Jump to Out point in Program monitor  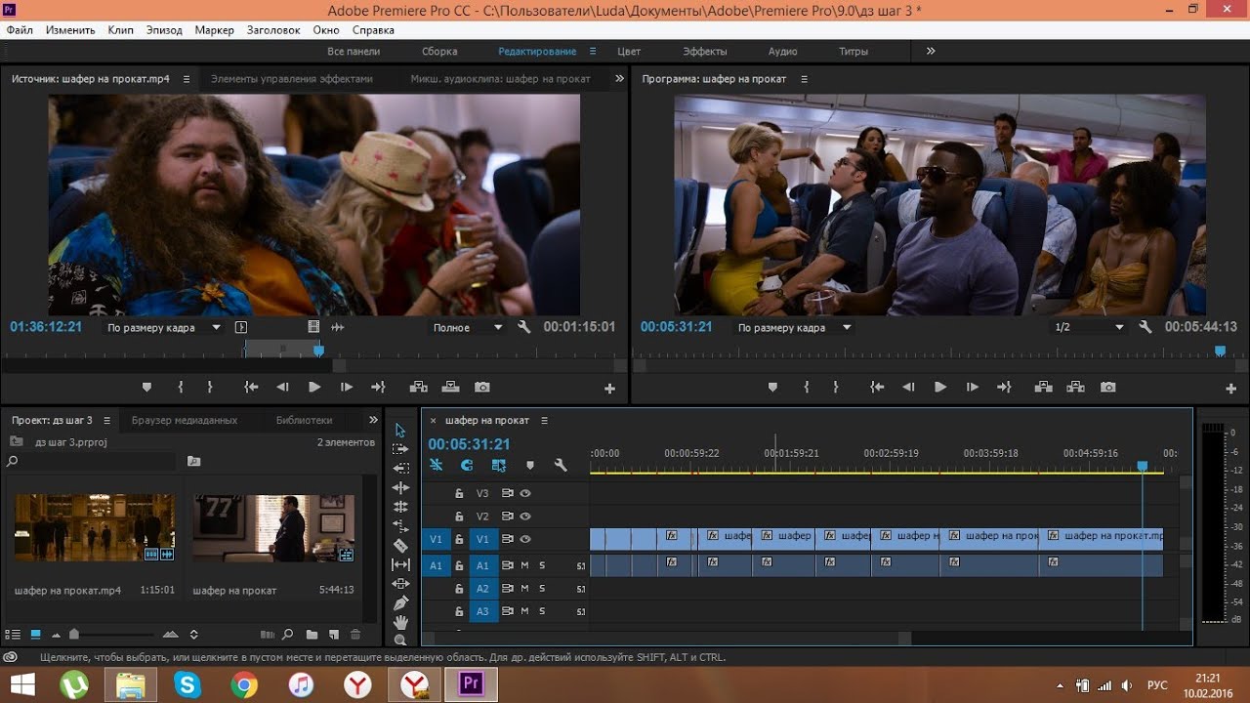[1003, 387]
